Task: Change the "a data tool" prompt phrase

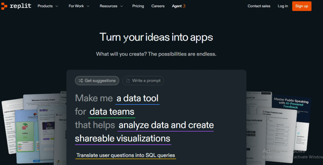Action: pyautogui.click(x=138, y=98)
